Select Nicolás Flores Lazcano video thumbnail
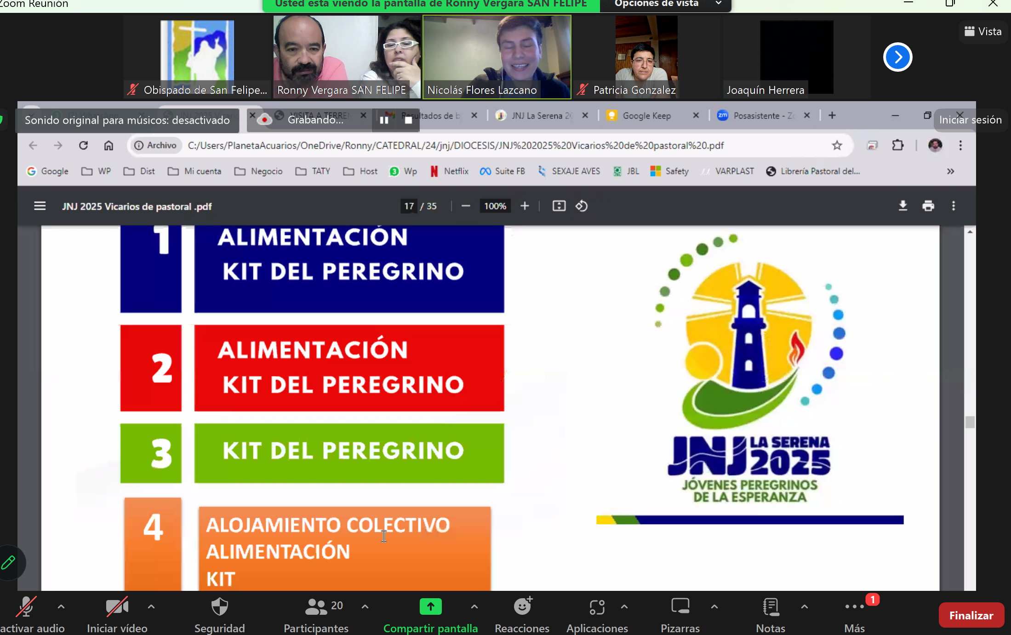 coord(497,57)
